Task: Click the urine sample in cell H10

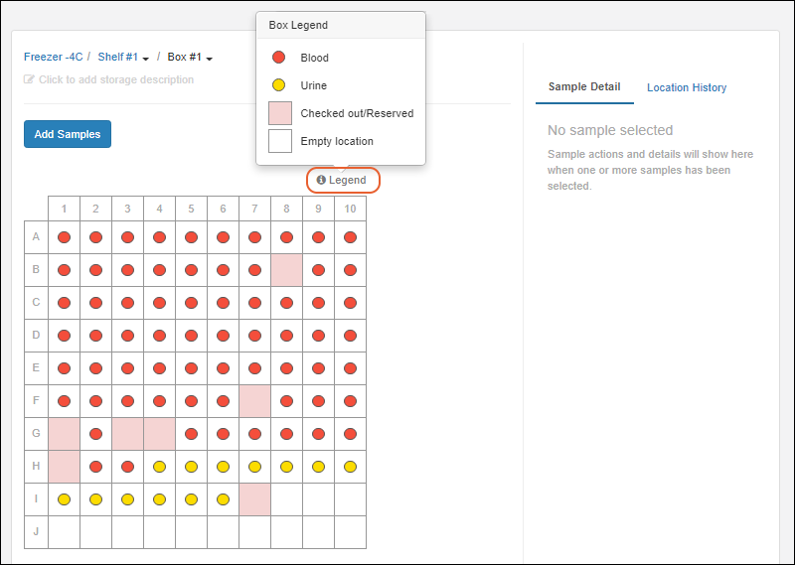Action: pyautogui.click(x=350, y=467)
